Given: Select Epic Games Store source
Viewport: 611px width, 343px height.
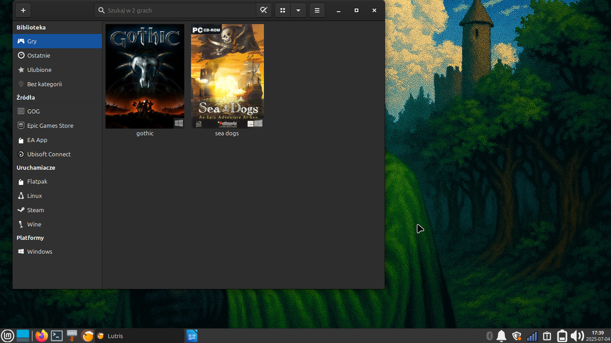Looking at the screenshot, I should (x=57, y=125).
